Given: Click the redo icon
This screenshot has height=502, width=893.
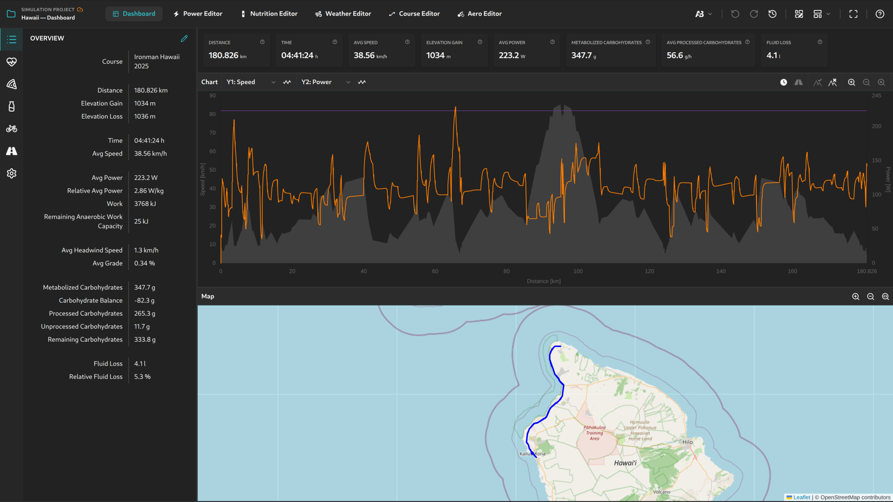Looking at the screenshot, I should point(754,14).
